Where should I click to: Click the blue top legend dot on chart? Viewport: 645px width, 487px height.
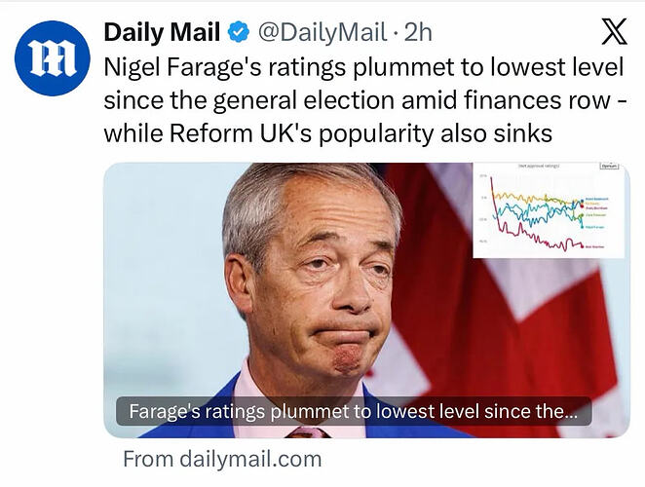583,201
